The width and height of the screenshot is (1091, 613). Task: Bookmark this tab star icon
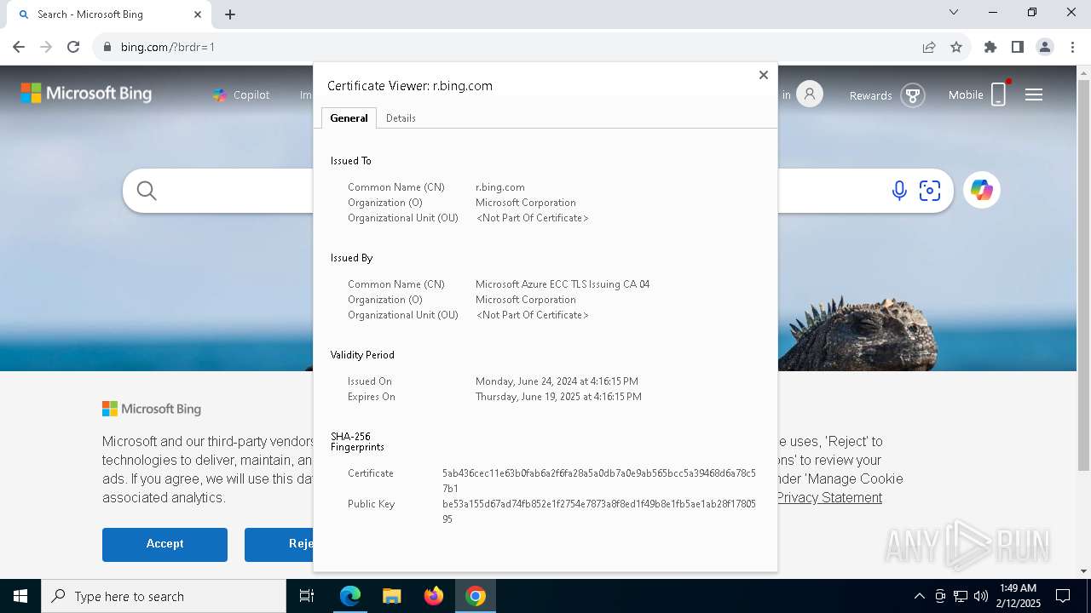956,47
